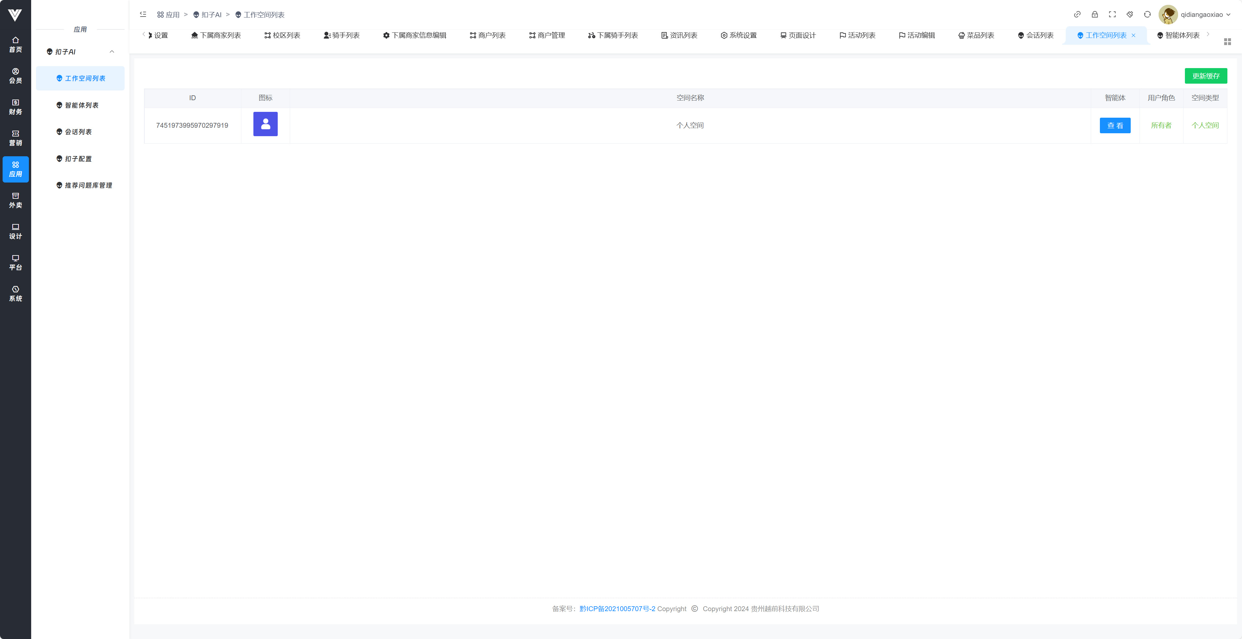Click the purple workspace icon thumbnail
1242x639 pixels.
[265, 124]
